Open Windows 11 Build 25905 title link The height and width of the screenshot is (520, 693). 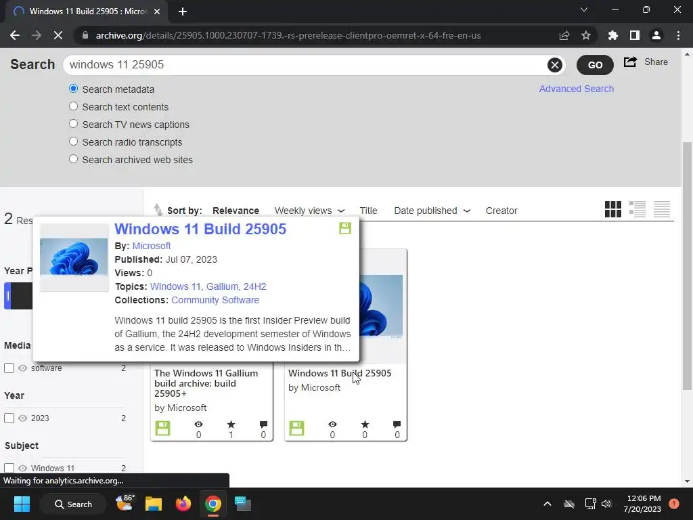pos(200,229)
